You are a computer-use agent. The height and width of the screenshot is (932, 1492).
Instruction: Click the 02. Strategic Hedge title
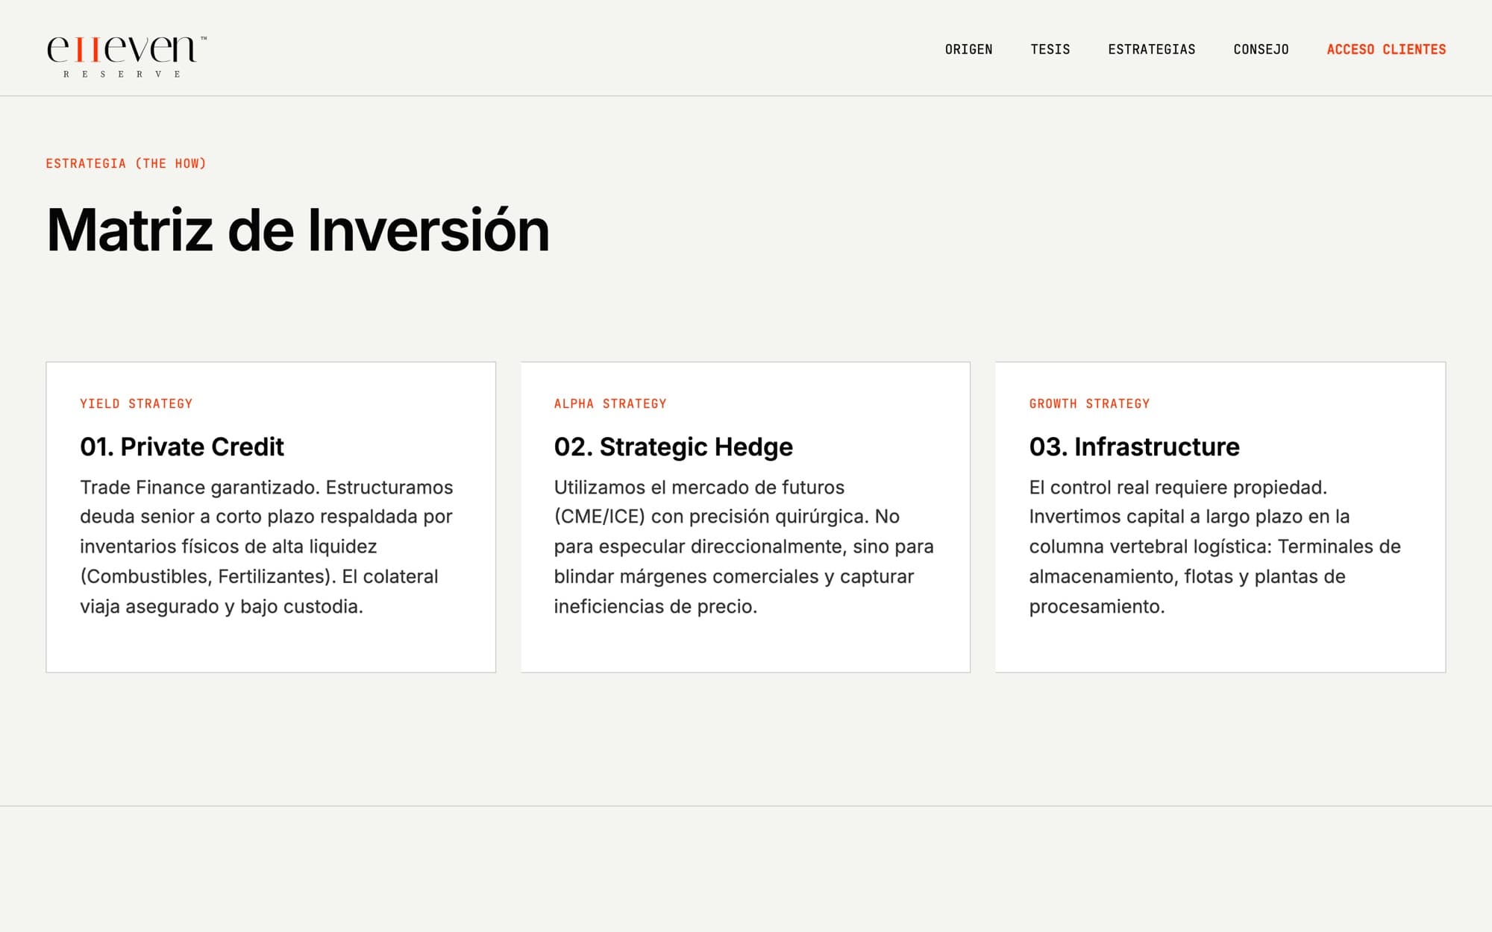pyautogui.click(x=673, y=447)
